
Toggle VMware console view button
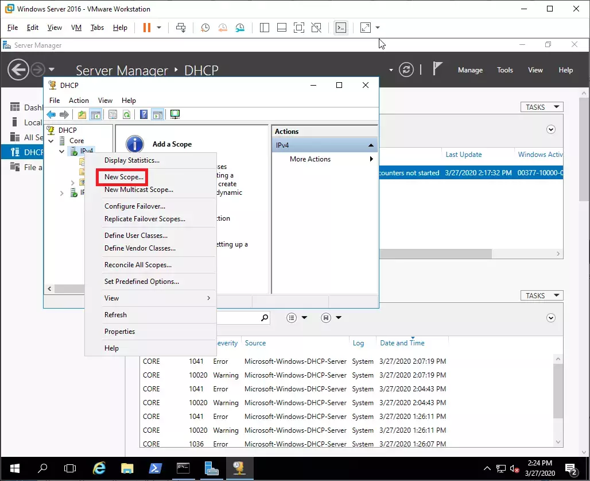(x=341, y=28)
